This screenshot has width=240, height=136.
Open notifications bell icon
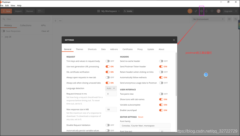pyautogui.click(x=206, y=11)
